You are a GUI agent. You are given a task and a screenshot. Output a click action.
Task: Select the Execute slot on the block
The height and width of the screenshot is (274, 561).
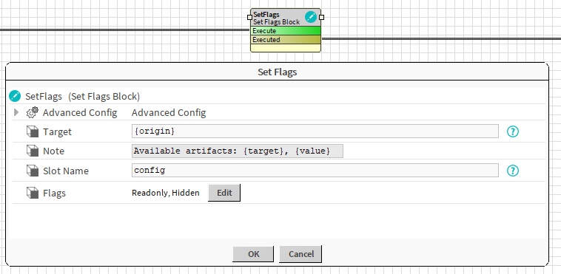tap(286, 31)
